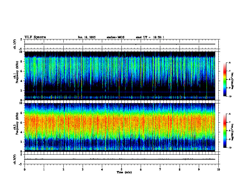The width and height of the screenshot is (246, 190).
Task: Click the "4" tick on ch.1 frequency axis
Action: (x=22, y=81)
